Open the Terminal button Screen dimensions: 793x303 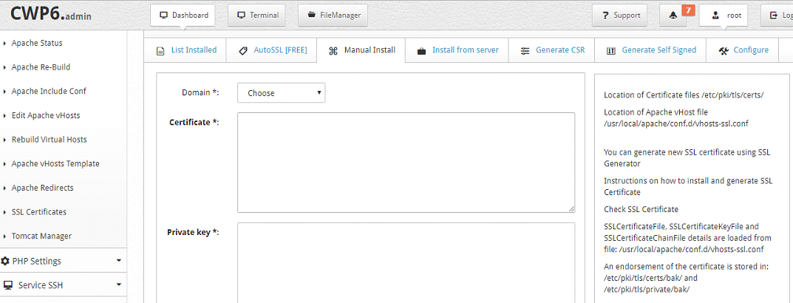257,16
